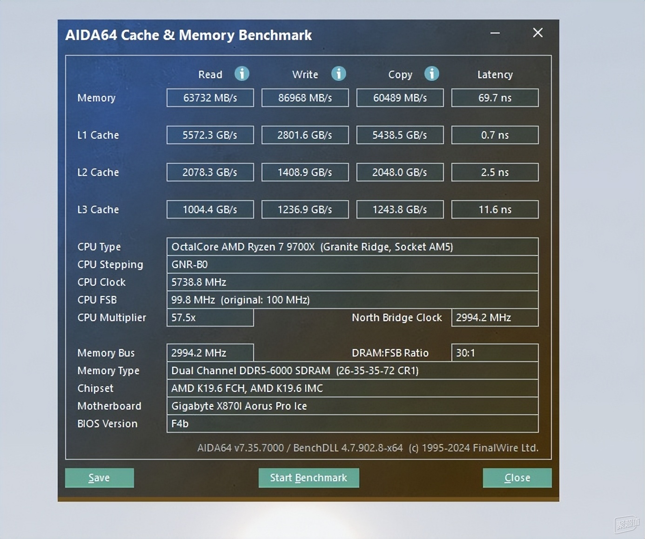645x539 pixels.
Task: Select the Memory Write result field
Action: [x=305, y=98]
